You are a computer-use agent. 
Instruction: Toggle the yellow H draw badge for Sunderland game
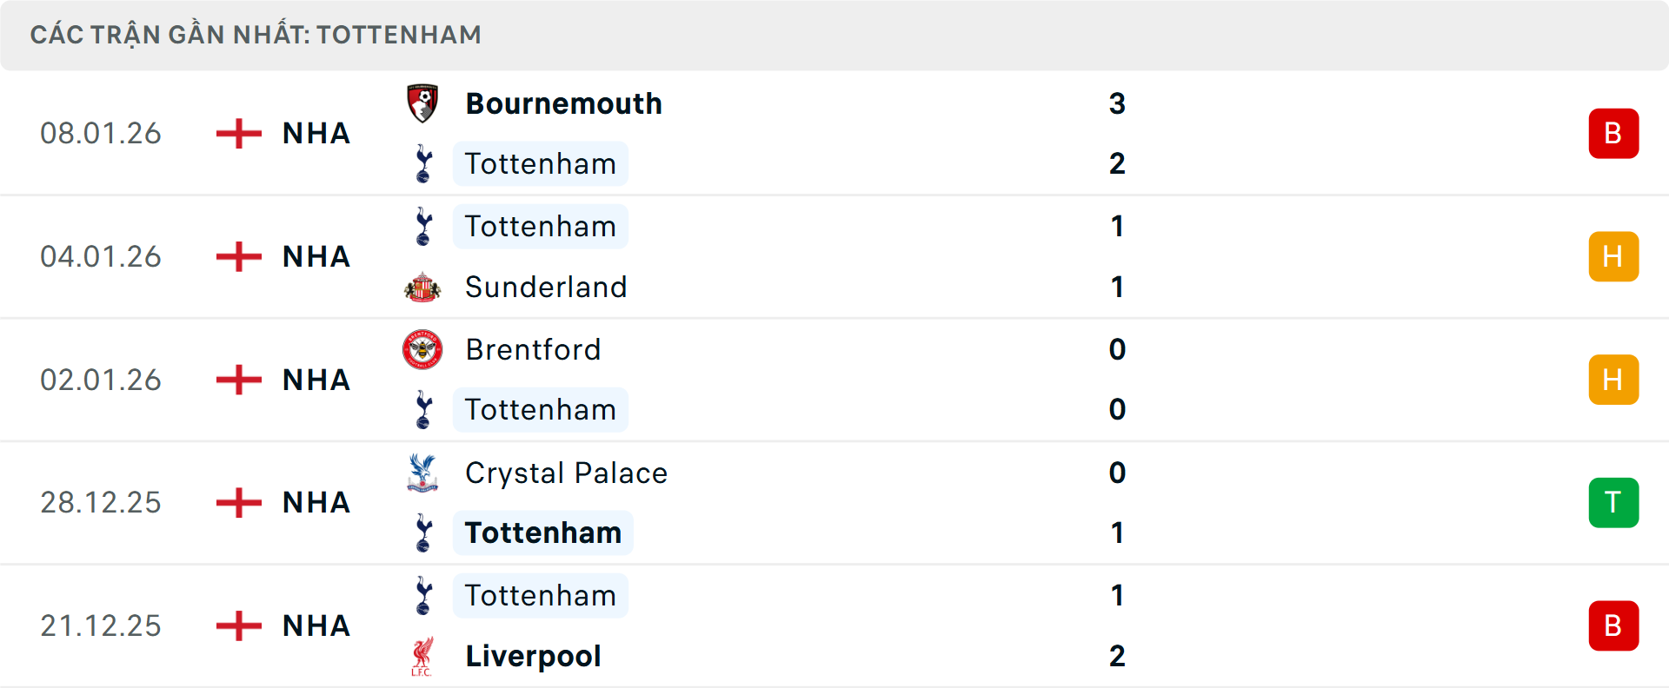1613,256
